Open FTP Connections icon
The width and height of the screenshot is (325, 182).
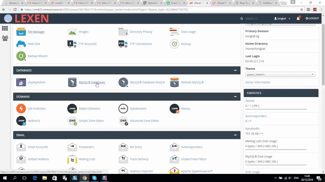[x=123, y=44]
